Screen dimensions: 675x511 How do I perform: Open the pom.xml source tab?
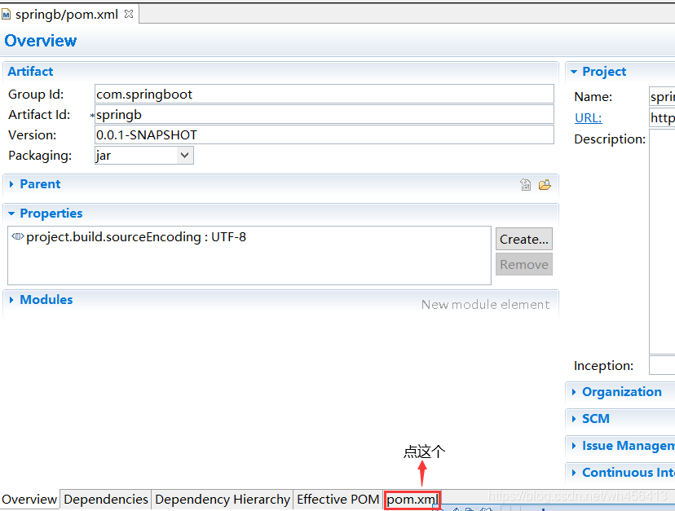[x=412, y=500]
